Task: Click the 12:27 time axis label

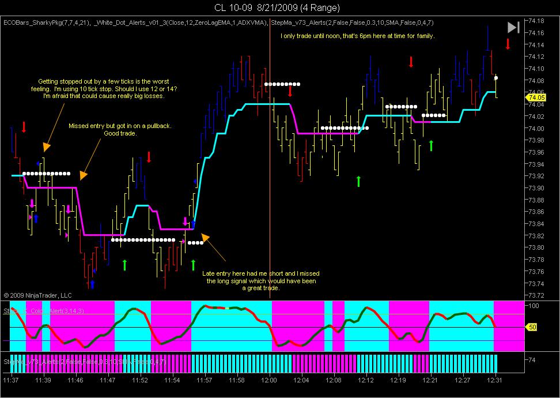Action: (463, 380)
